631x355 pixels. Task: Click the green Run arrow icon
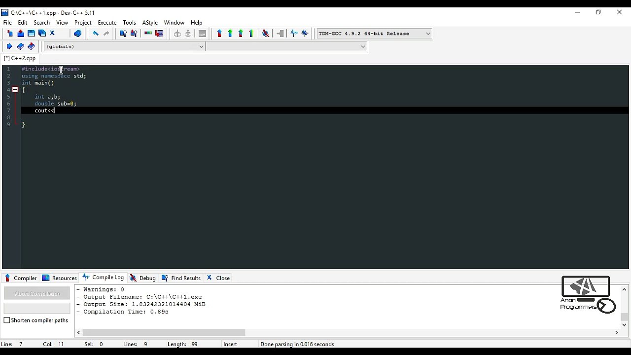pos(230,34)
